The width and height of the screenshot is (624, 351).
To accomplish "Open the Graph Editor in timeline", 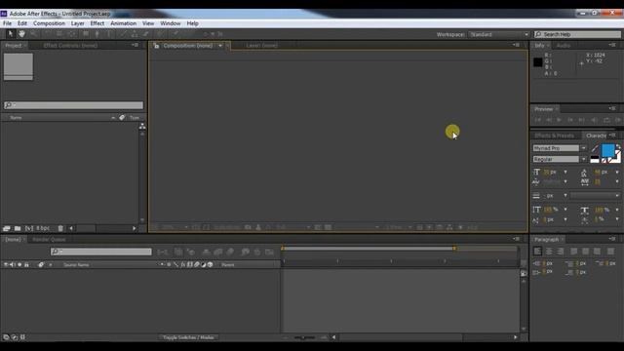I will click(x=269, y=252).
